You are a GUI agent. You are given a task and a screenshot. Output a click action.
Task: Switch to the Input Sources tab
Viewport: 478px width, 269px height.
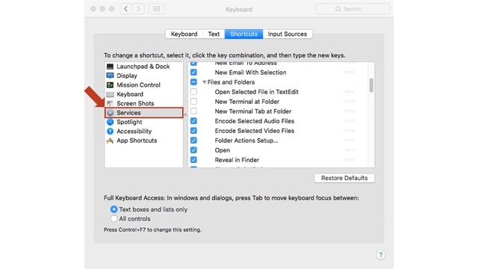click(x=288, y=34)
